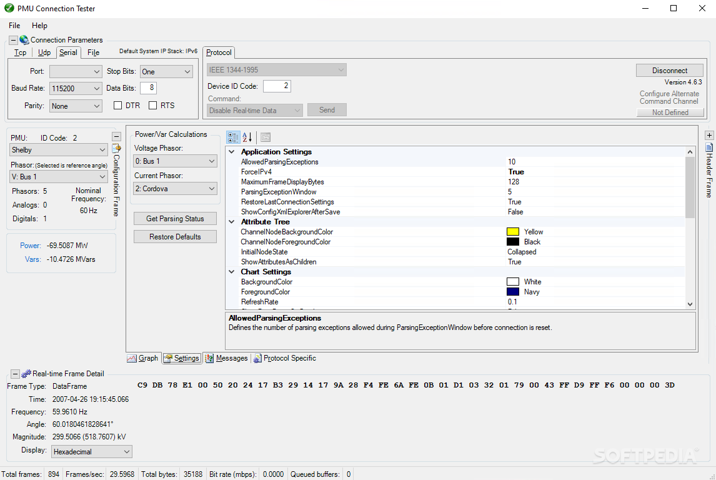Select the ParsingExceptionWindow property row
The height and width of the screenshot is (480, 716).
[x=461, y=192]
